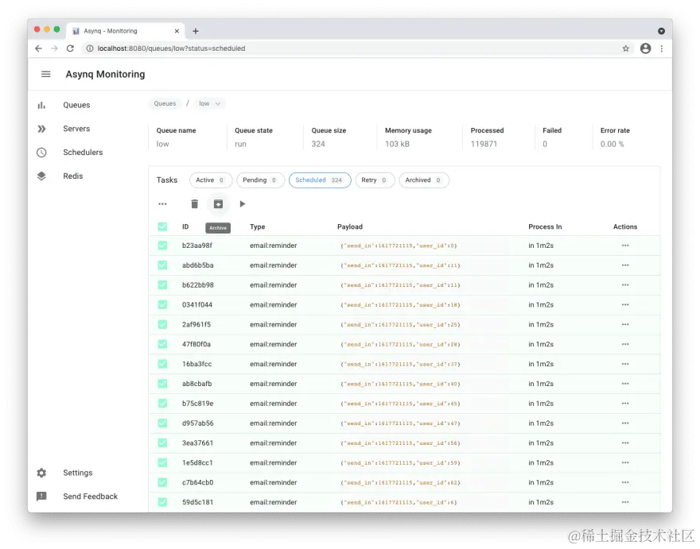Click the Queues breadcrumb link
The image size is (700, 549).
(165, 102)
